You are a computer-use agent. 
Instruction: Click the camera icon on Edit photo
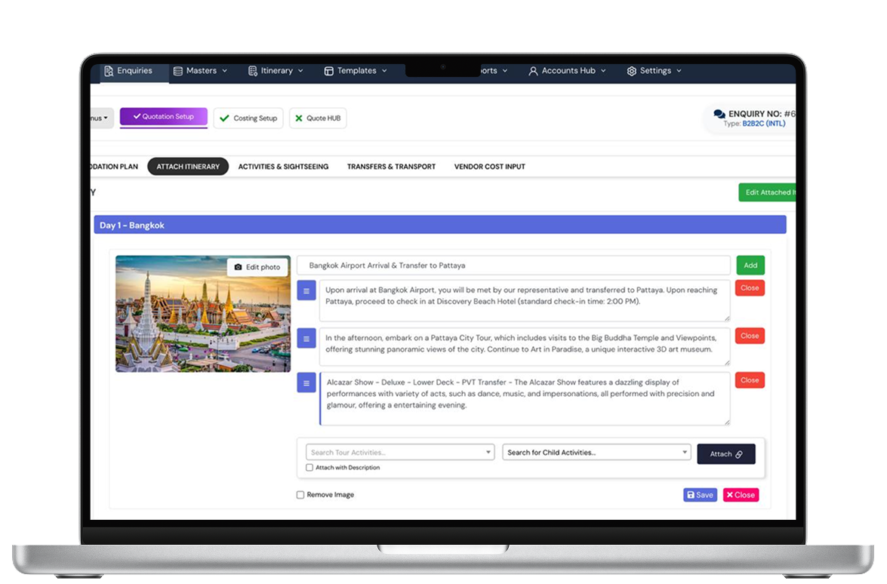point(239,267)
